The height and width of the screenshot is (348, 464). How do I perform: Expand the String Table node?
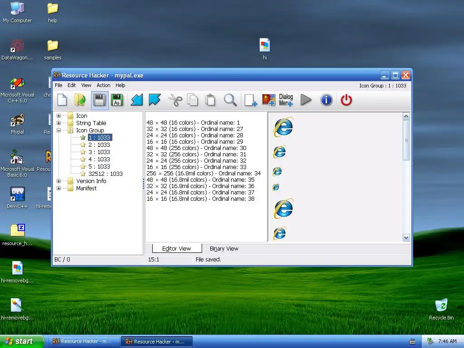pos(58,123)
